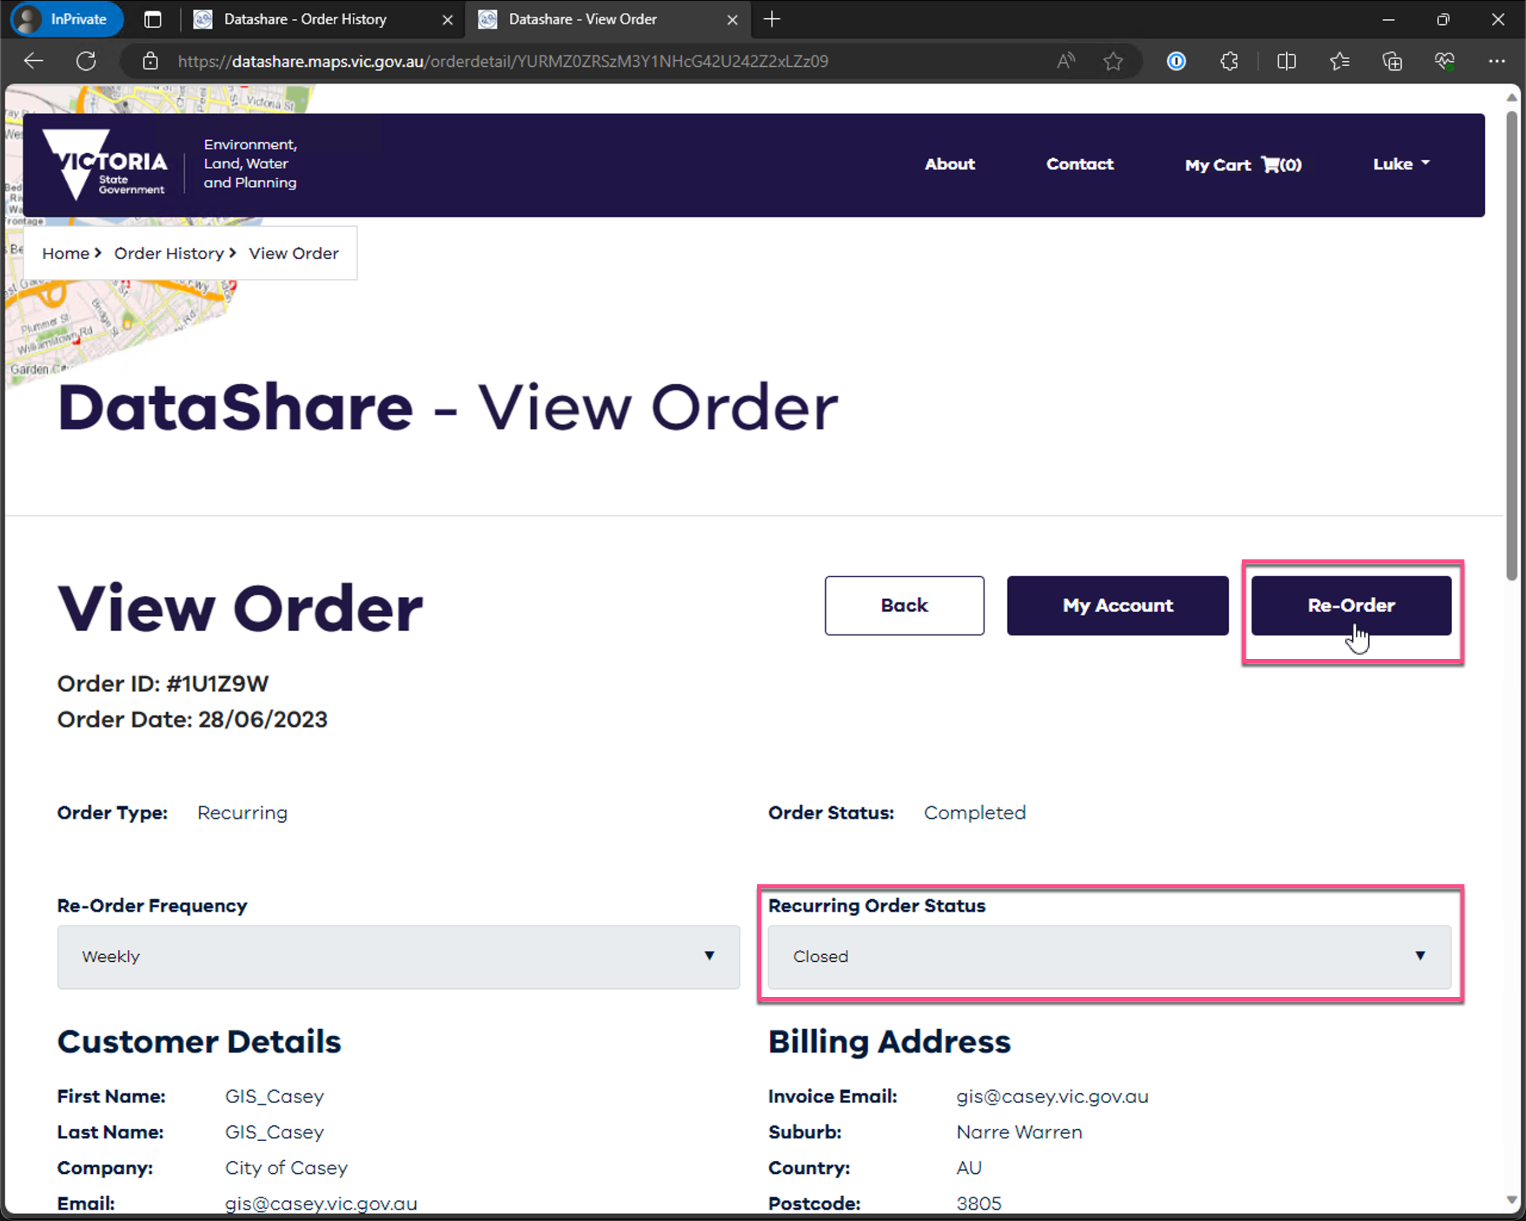Click the Completed order status value
Screen dimensions: 1526x1221
pyautogui.click(x=975, y=813)
